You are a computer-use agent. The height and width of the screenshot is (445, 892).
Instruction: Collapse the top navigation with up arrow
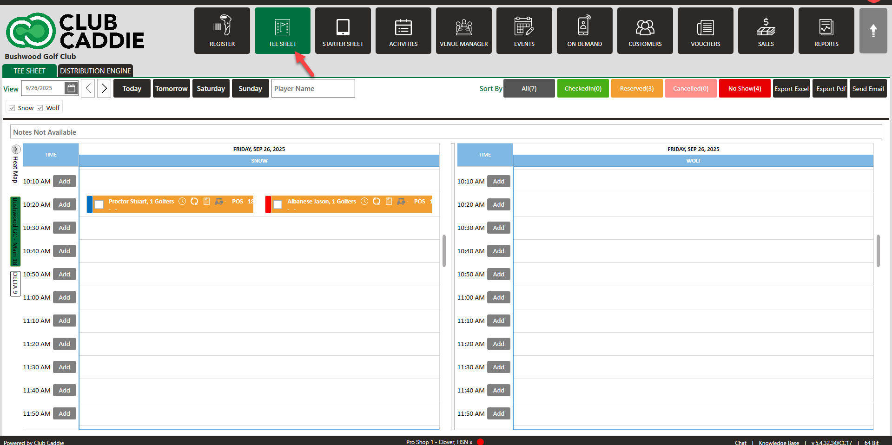(x=873, y=31)
